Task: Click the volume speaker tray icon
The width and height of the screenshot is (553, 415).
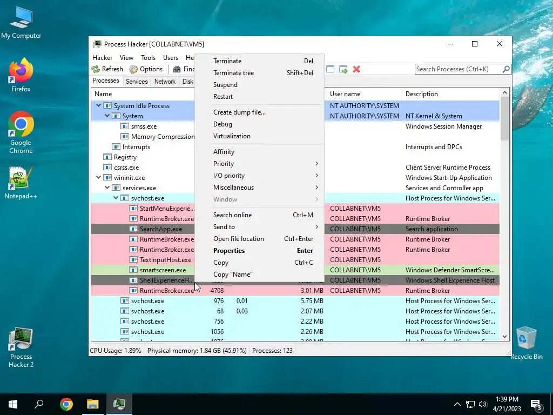Action: 483,404
